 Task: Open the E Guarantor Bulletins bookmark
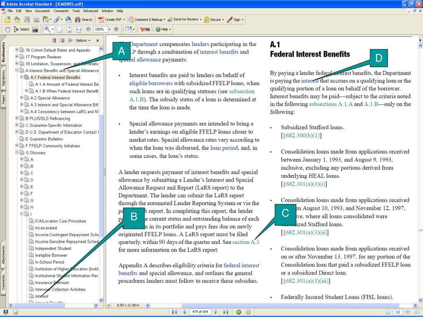(x=44, y=139)
